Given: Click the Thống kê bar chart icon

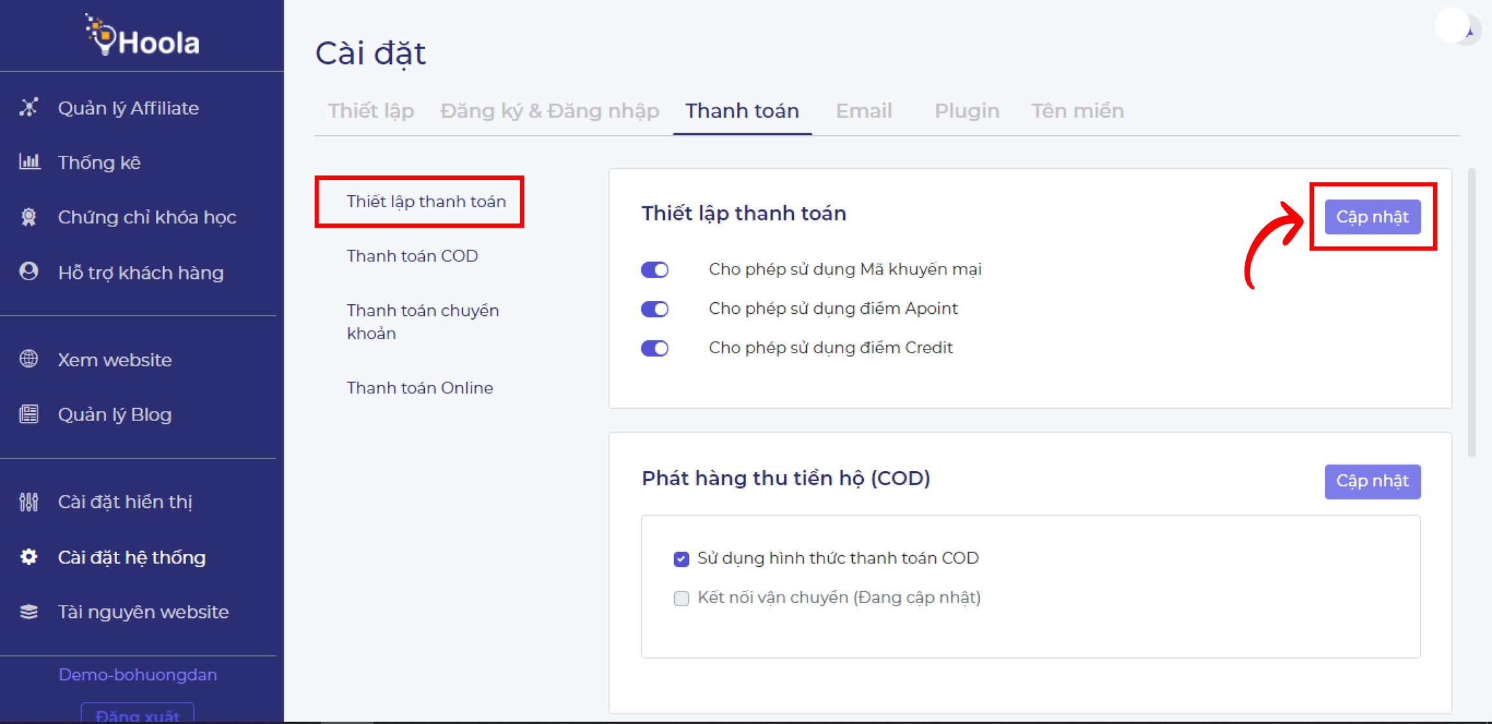Looking at the screenshot, I should [x=29, y=162].
